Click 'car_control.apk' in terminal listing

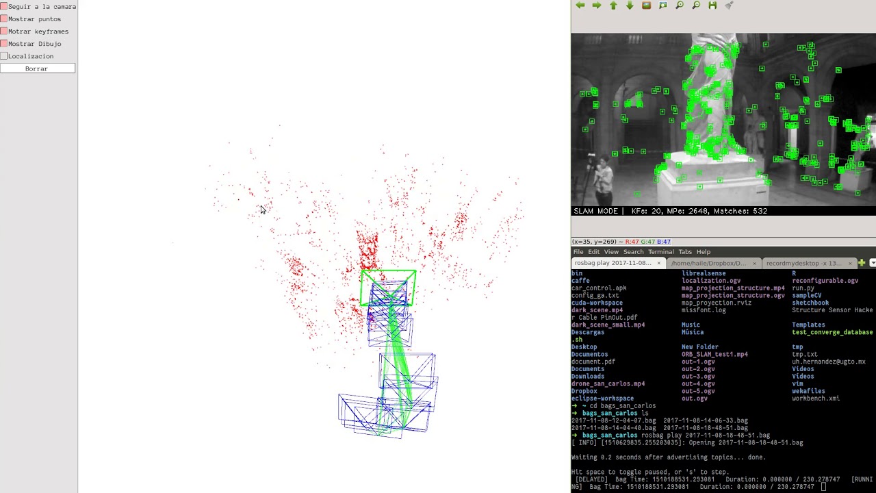599,288
